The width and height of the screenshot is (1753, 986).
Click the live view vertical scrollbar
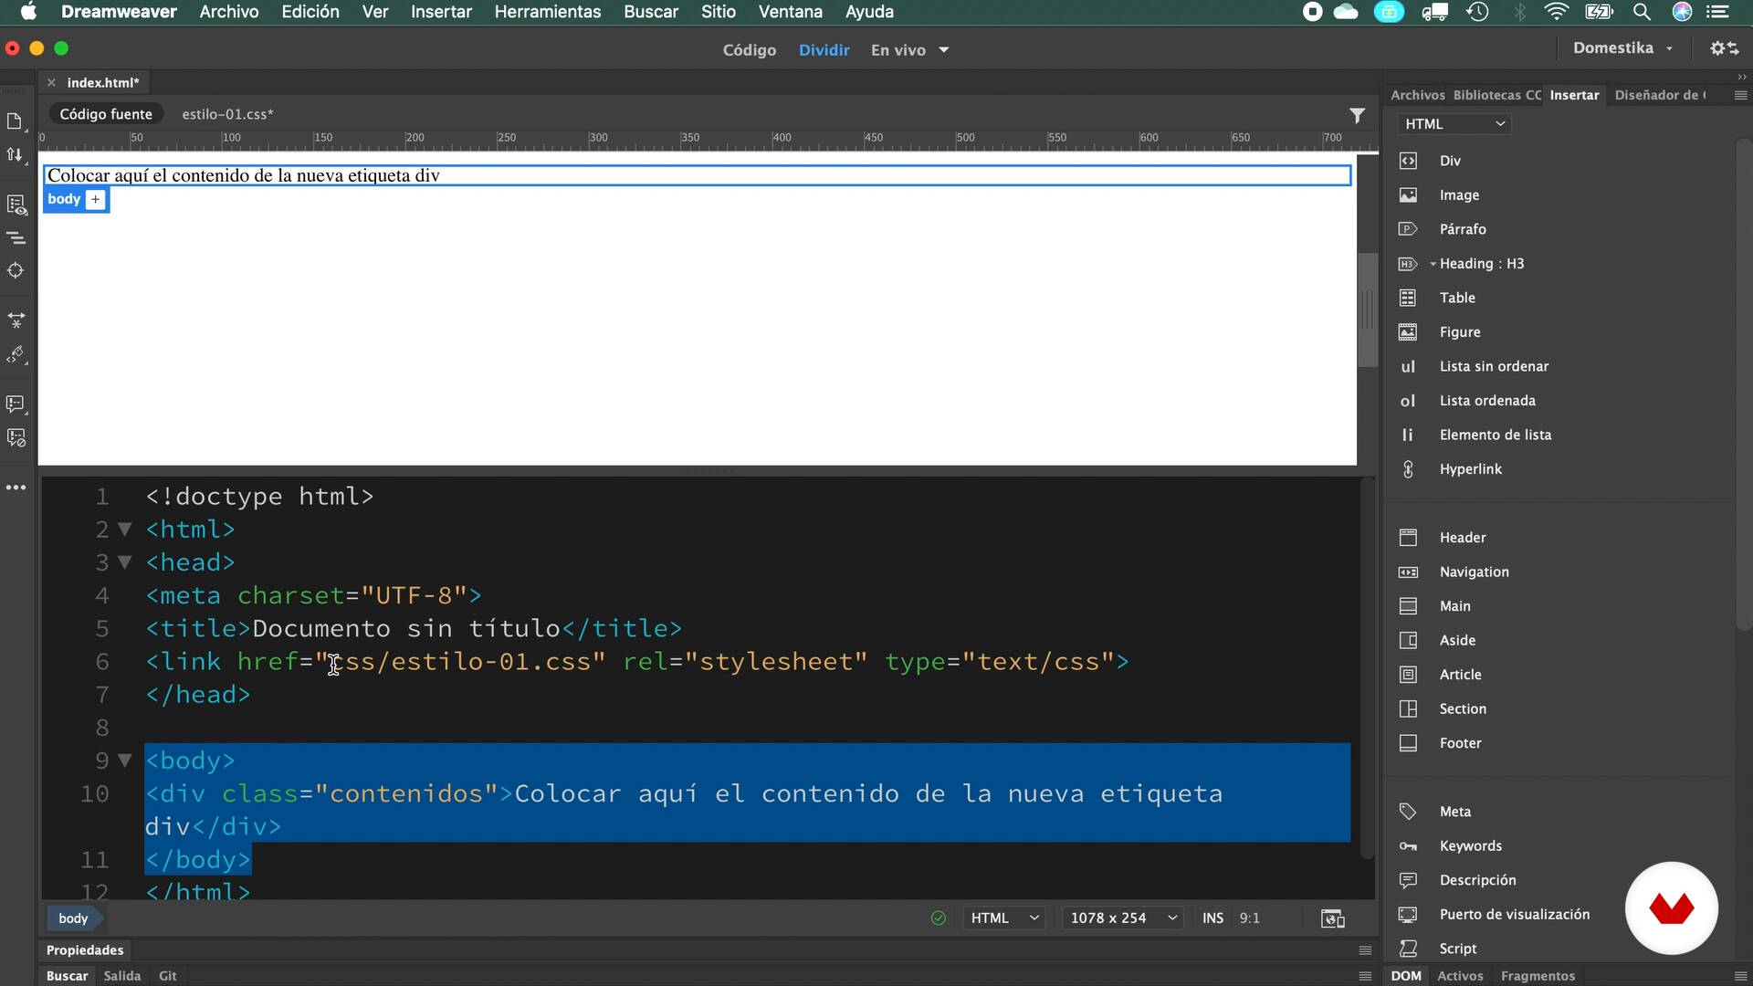[x=1367, y=310]
